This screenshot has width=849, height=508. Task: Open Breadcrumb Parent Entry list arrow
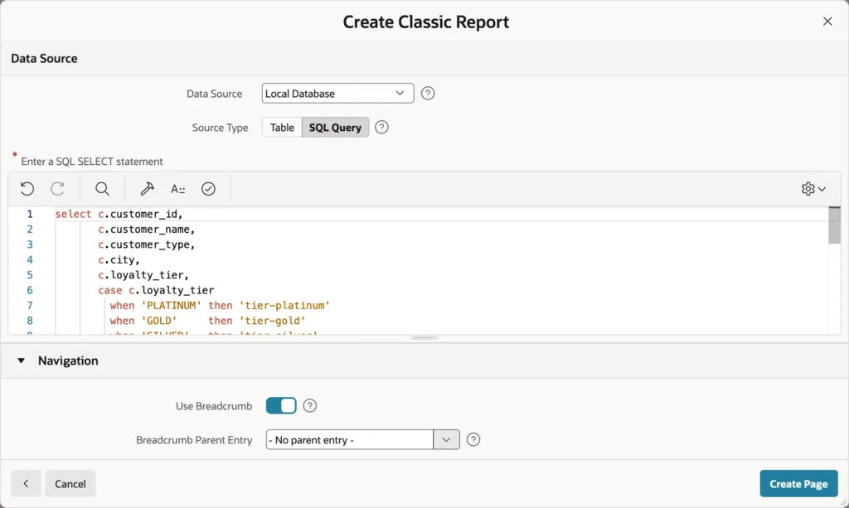click(446, 439)
